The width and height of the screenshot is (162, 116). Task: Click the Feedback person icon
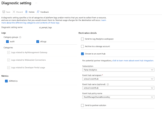[38, 12]
